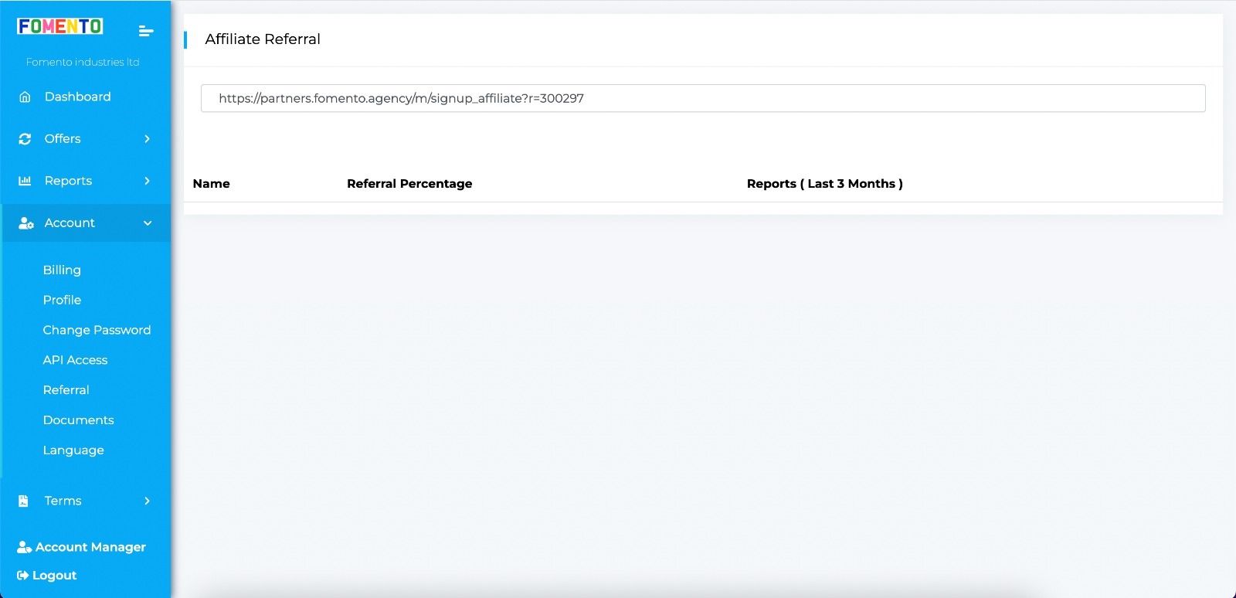Click the Dashboard home icon
The image size is (1236, 598).
click(x=25, y=97)
